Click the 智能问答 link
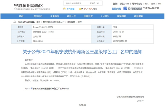The width and height of the screenshot is (165, 108). click(x=117, y=9)
